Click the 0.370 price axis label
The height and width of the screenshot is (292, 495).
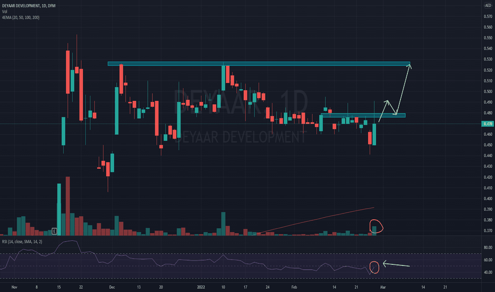pyautogui.click(x=488, y=231)
